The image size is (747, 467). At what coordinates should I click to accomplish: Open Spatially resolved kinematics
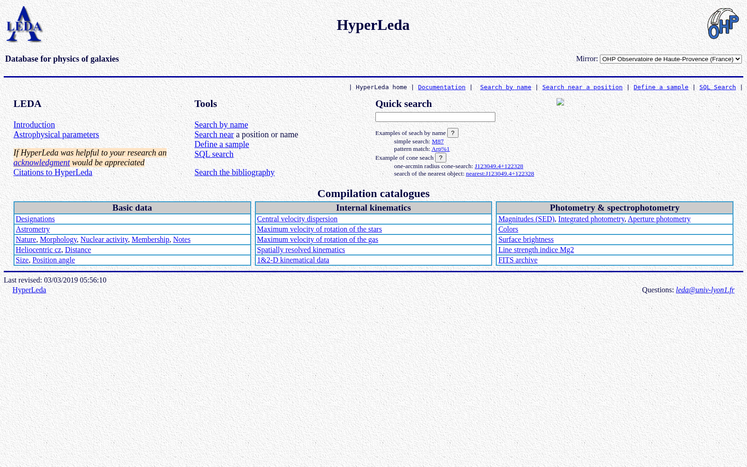[301, 250]
